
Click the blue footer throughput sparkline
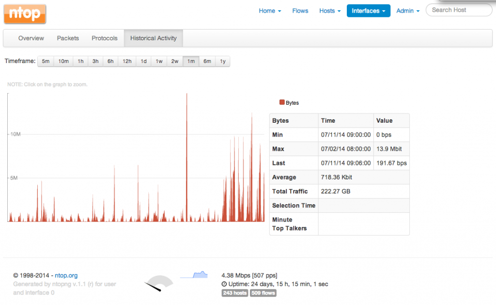click(194, 274)
